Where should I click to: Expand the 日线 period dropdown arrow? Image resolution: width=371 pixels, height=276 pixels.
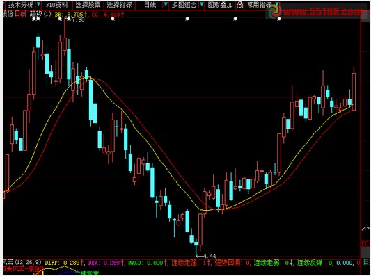(166, 4)
